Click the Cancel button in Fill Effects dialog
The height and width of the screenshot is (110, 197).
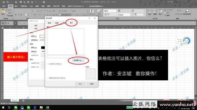[x=92, y=84]
